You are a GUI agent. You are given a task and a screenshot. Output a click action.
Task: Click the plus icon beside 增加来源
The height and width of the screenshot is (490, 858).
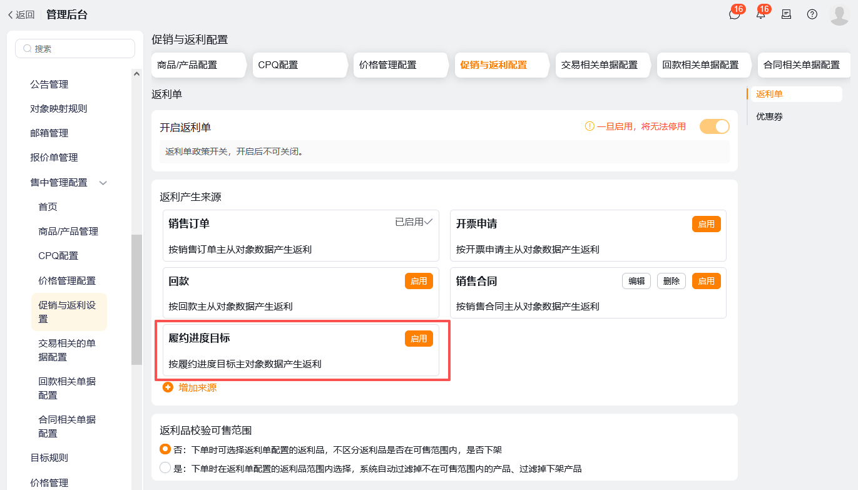[x=168, y=387]
